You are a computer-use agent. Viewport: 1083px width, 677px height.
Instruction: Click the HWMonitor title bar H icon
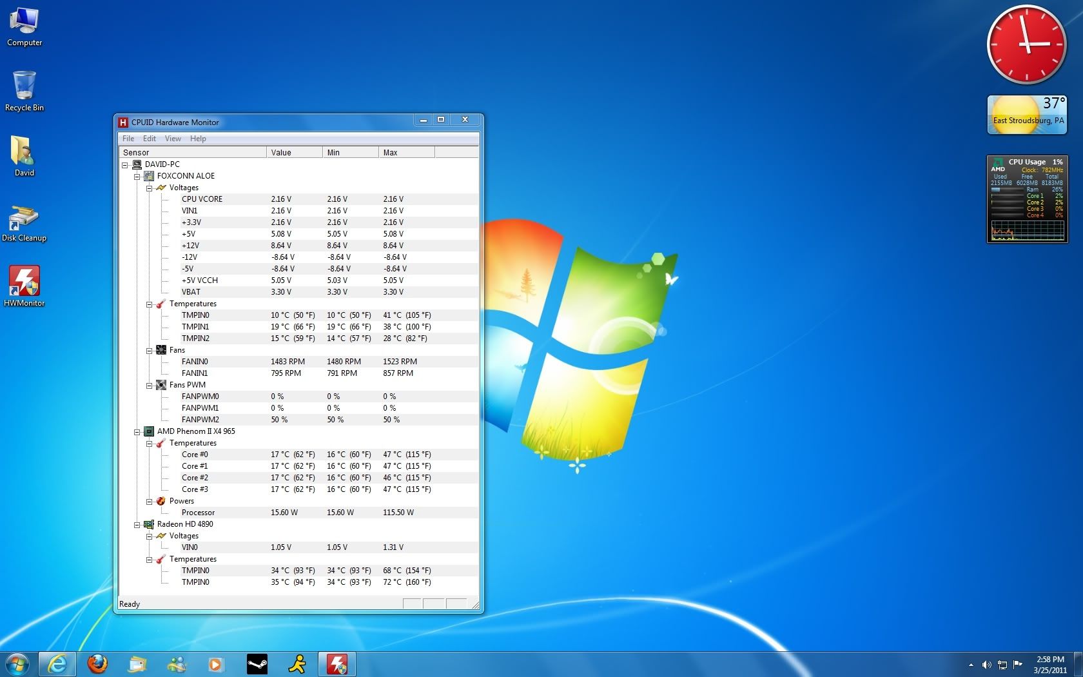[x=123, y=123]
